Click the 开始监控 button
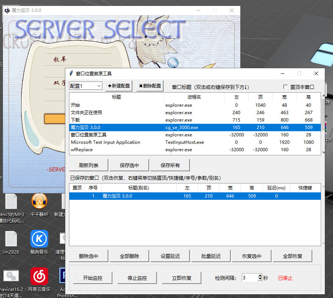This screenshot has height=298, width=333. 93,278
